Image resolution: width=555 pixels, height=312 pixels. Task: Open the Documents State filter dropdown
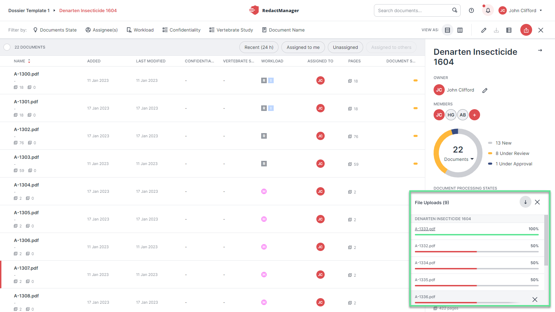[x=55, y=30]
